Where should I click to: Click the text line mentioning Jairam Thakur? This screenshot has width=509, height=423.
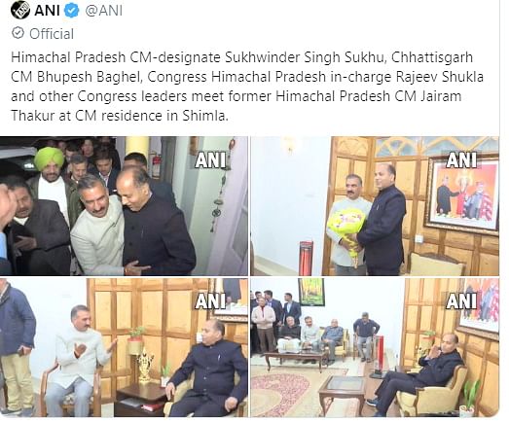pyautogui.click(x=236, y=96)
